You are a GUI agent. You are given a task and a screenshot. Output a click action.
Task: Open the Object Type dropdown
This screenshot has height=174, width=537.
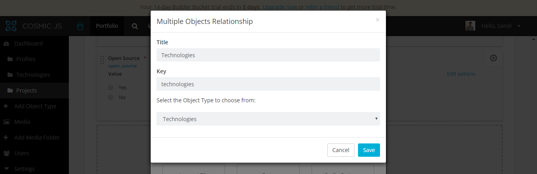point(268,119)
